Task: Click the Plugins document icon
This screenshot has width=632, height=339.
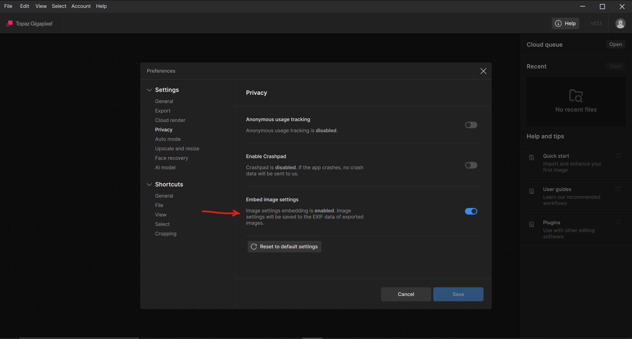Action: point(531,225)
